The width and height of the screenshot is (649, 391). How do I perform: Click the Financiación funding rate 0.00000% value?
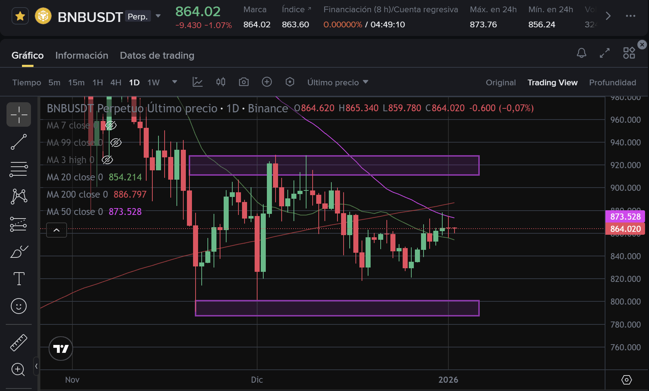(x=343, y=24)
